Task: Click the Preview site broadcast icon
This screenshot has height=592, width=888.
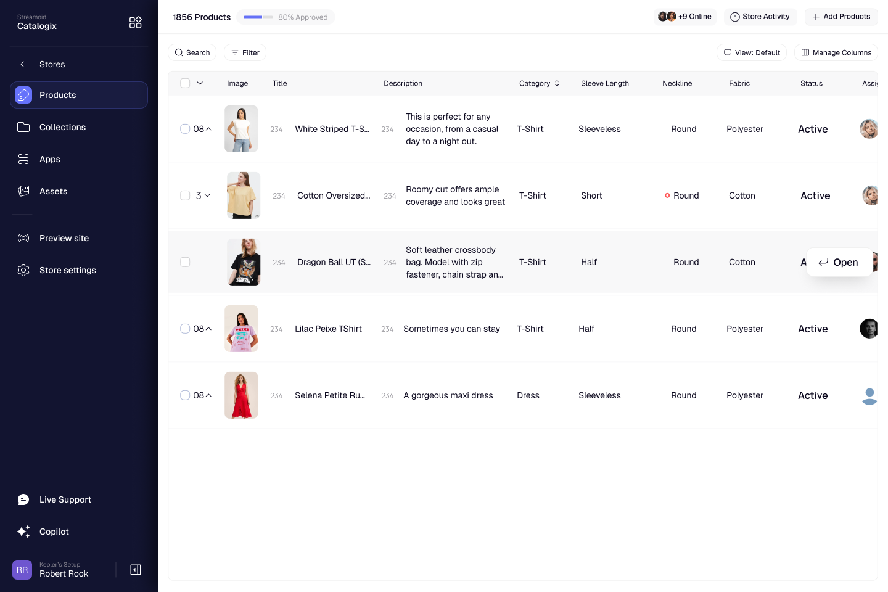Action: (x=23, y=238)
